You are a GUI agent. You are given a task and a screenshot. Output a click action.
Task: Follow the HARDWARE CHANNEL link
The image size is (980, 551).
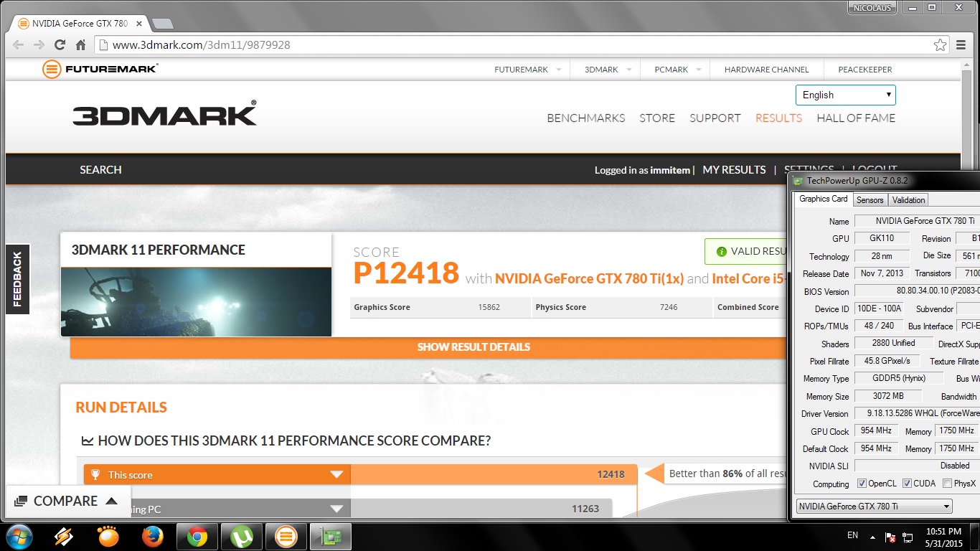[766, 70]
